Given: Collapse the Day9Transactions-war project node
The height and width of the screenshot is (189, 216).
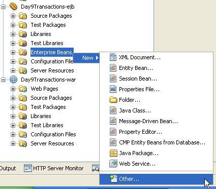Looking at the screenshot, I should pos(3,80).
